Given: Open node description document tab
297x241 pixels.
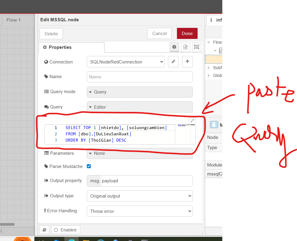Looking at the screenshot, I should [x=185, y=47].
